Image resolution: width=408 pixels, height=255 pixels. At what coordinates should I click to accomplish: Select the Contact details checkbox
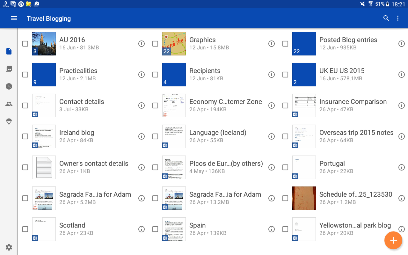click(25, 106)
